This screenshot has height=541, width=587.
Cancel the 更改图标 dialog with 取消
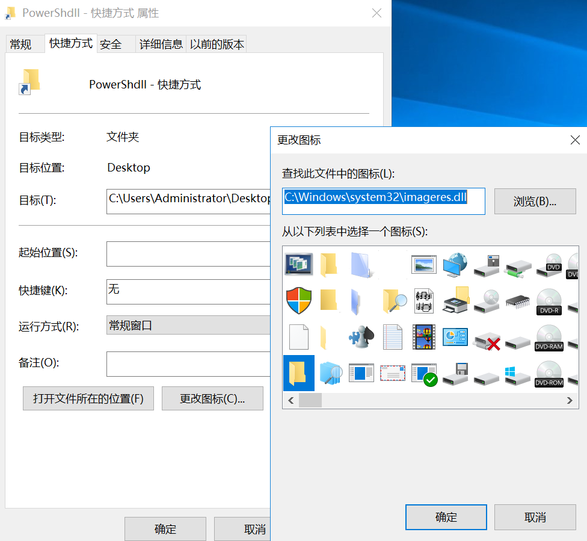click(535, 517)
